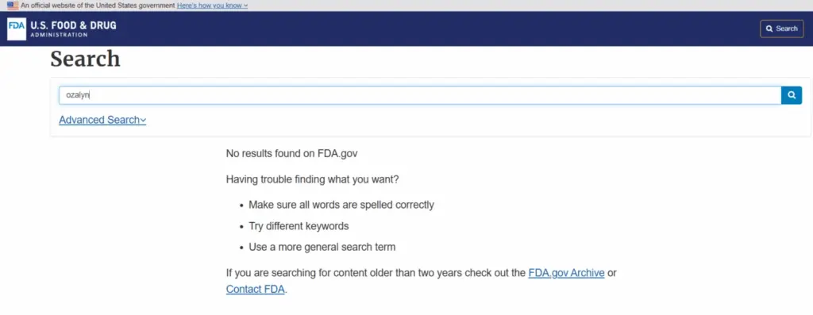Screen dimensions: 813x315
Task: Focus the search field containing "ozalyn"
Action: click(x=420, y=95)
